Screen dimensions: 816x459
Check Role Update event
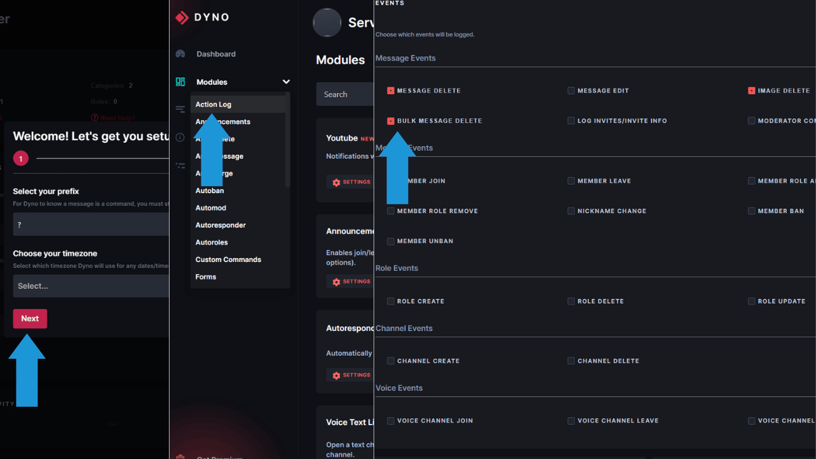coord(752,302)
